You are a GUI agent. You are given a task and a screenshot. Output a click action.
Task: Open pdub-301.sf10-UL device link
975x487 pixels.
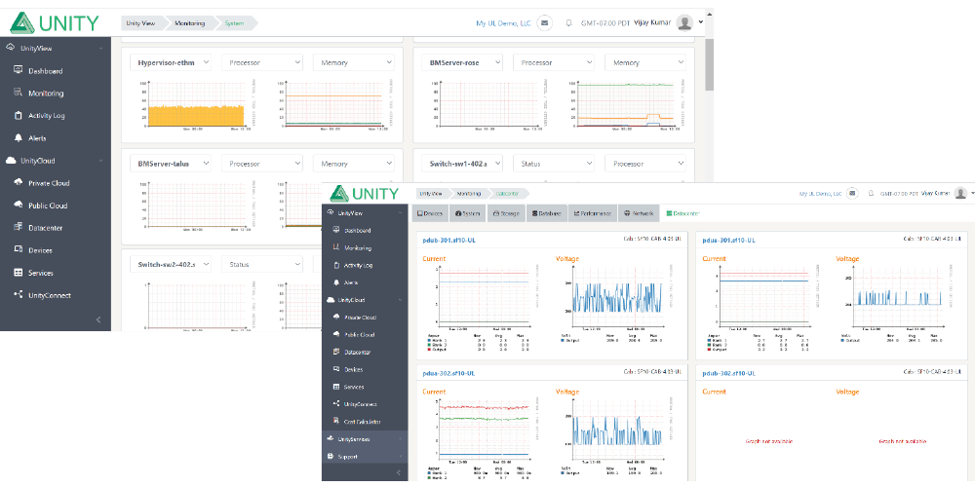click(x=449, y=240)
